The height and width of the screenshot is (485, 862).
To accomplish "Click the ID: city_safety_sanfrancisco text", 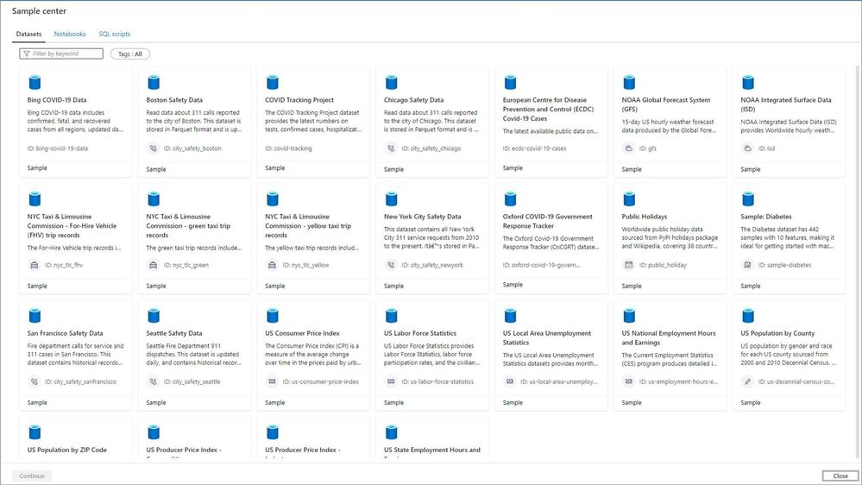I will coord(80,381).
